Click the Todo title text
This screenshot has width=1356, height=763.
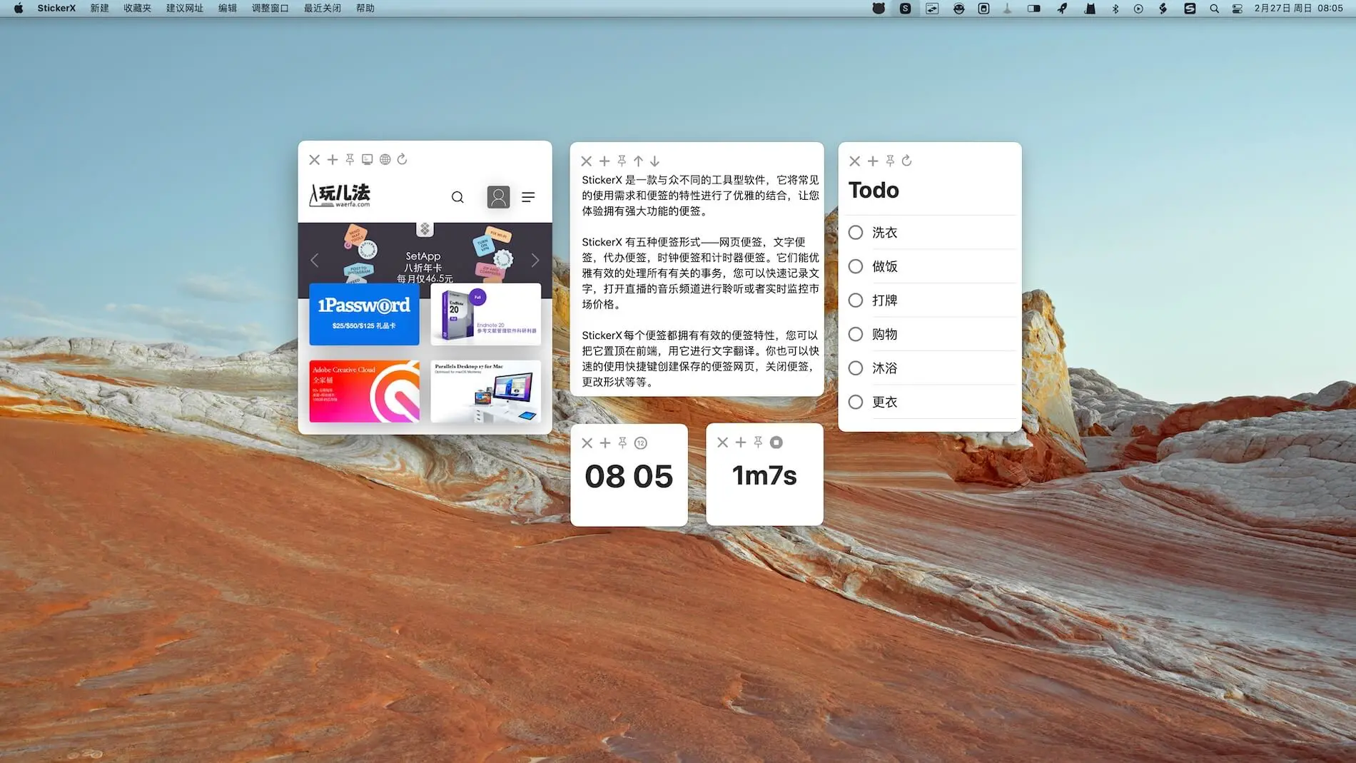pyautogui.click(x=874, y=191)
